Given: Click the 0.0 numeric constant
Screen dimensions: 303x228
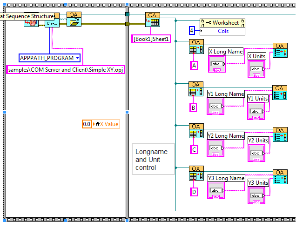Looking at the screenshot, I should click(87, 124).
